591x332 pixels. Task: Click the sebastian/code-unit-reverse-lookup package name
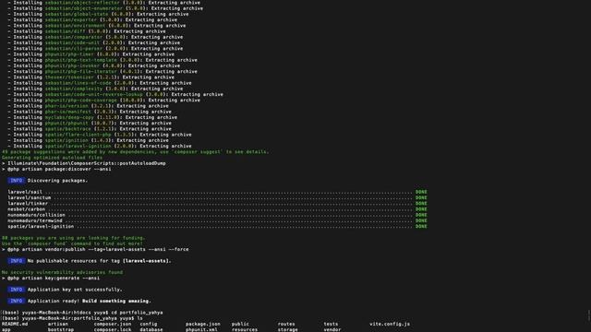pyautogui.click(x=94, y=94)
